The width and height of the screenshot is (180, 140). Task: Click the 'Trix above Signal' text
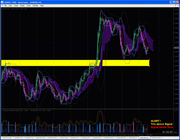(162, 124)
